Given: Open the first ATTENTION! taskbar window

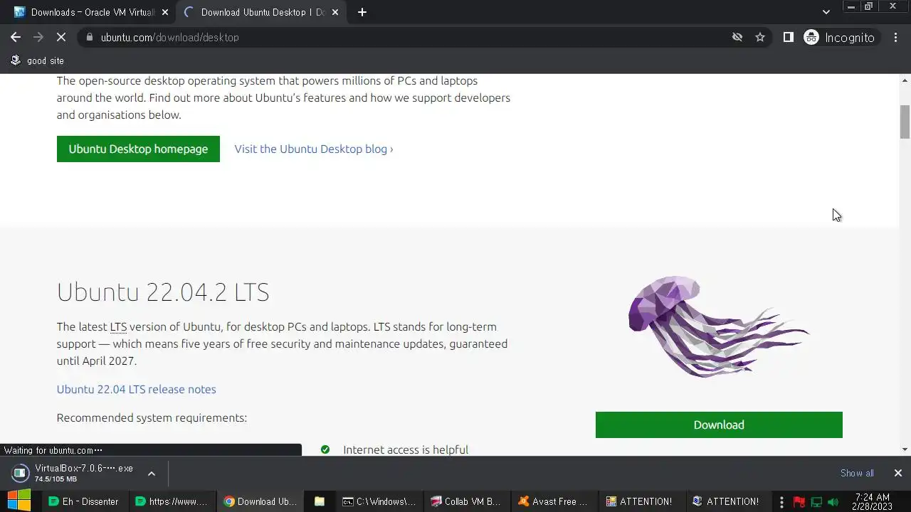Looking at the screenshot, I should [x=642, y=501].
